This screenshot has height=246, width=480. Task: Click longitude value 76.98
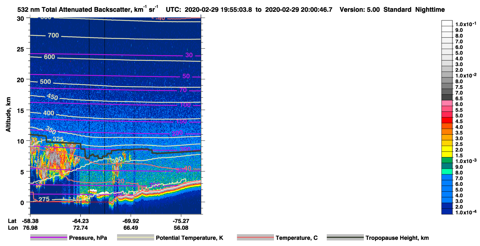coord(30,228)
